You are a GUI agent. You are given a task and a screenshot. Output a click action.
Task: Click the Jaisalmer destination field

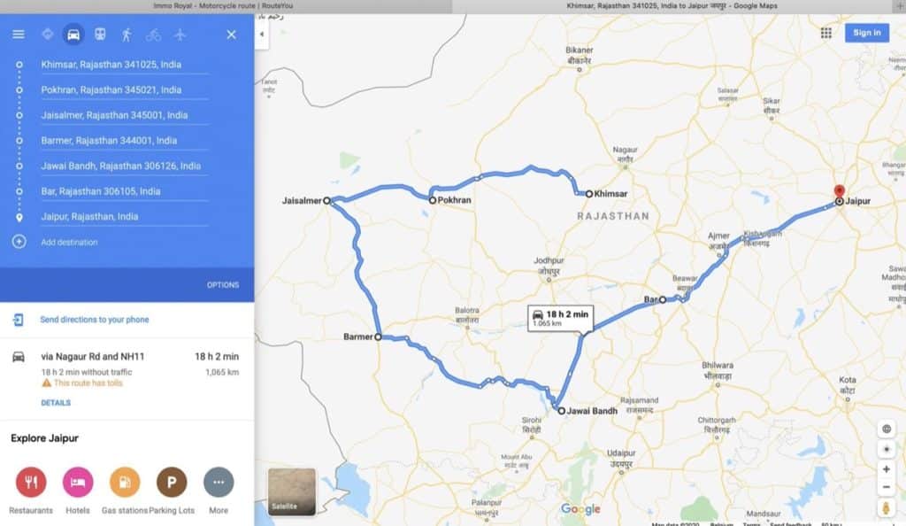point(124,115)
